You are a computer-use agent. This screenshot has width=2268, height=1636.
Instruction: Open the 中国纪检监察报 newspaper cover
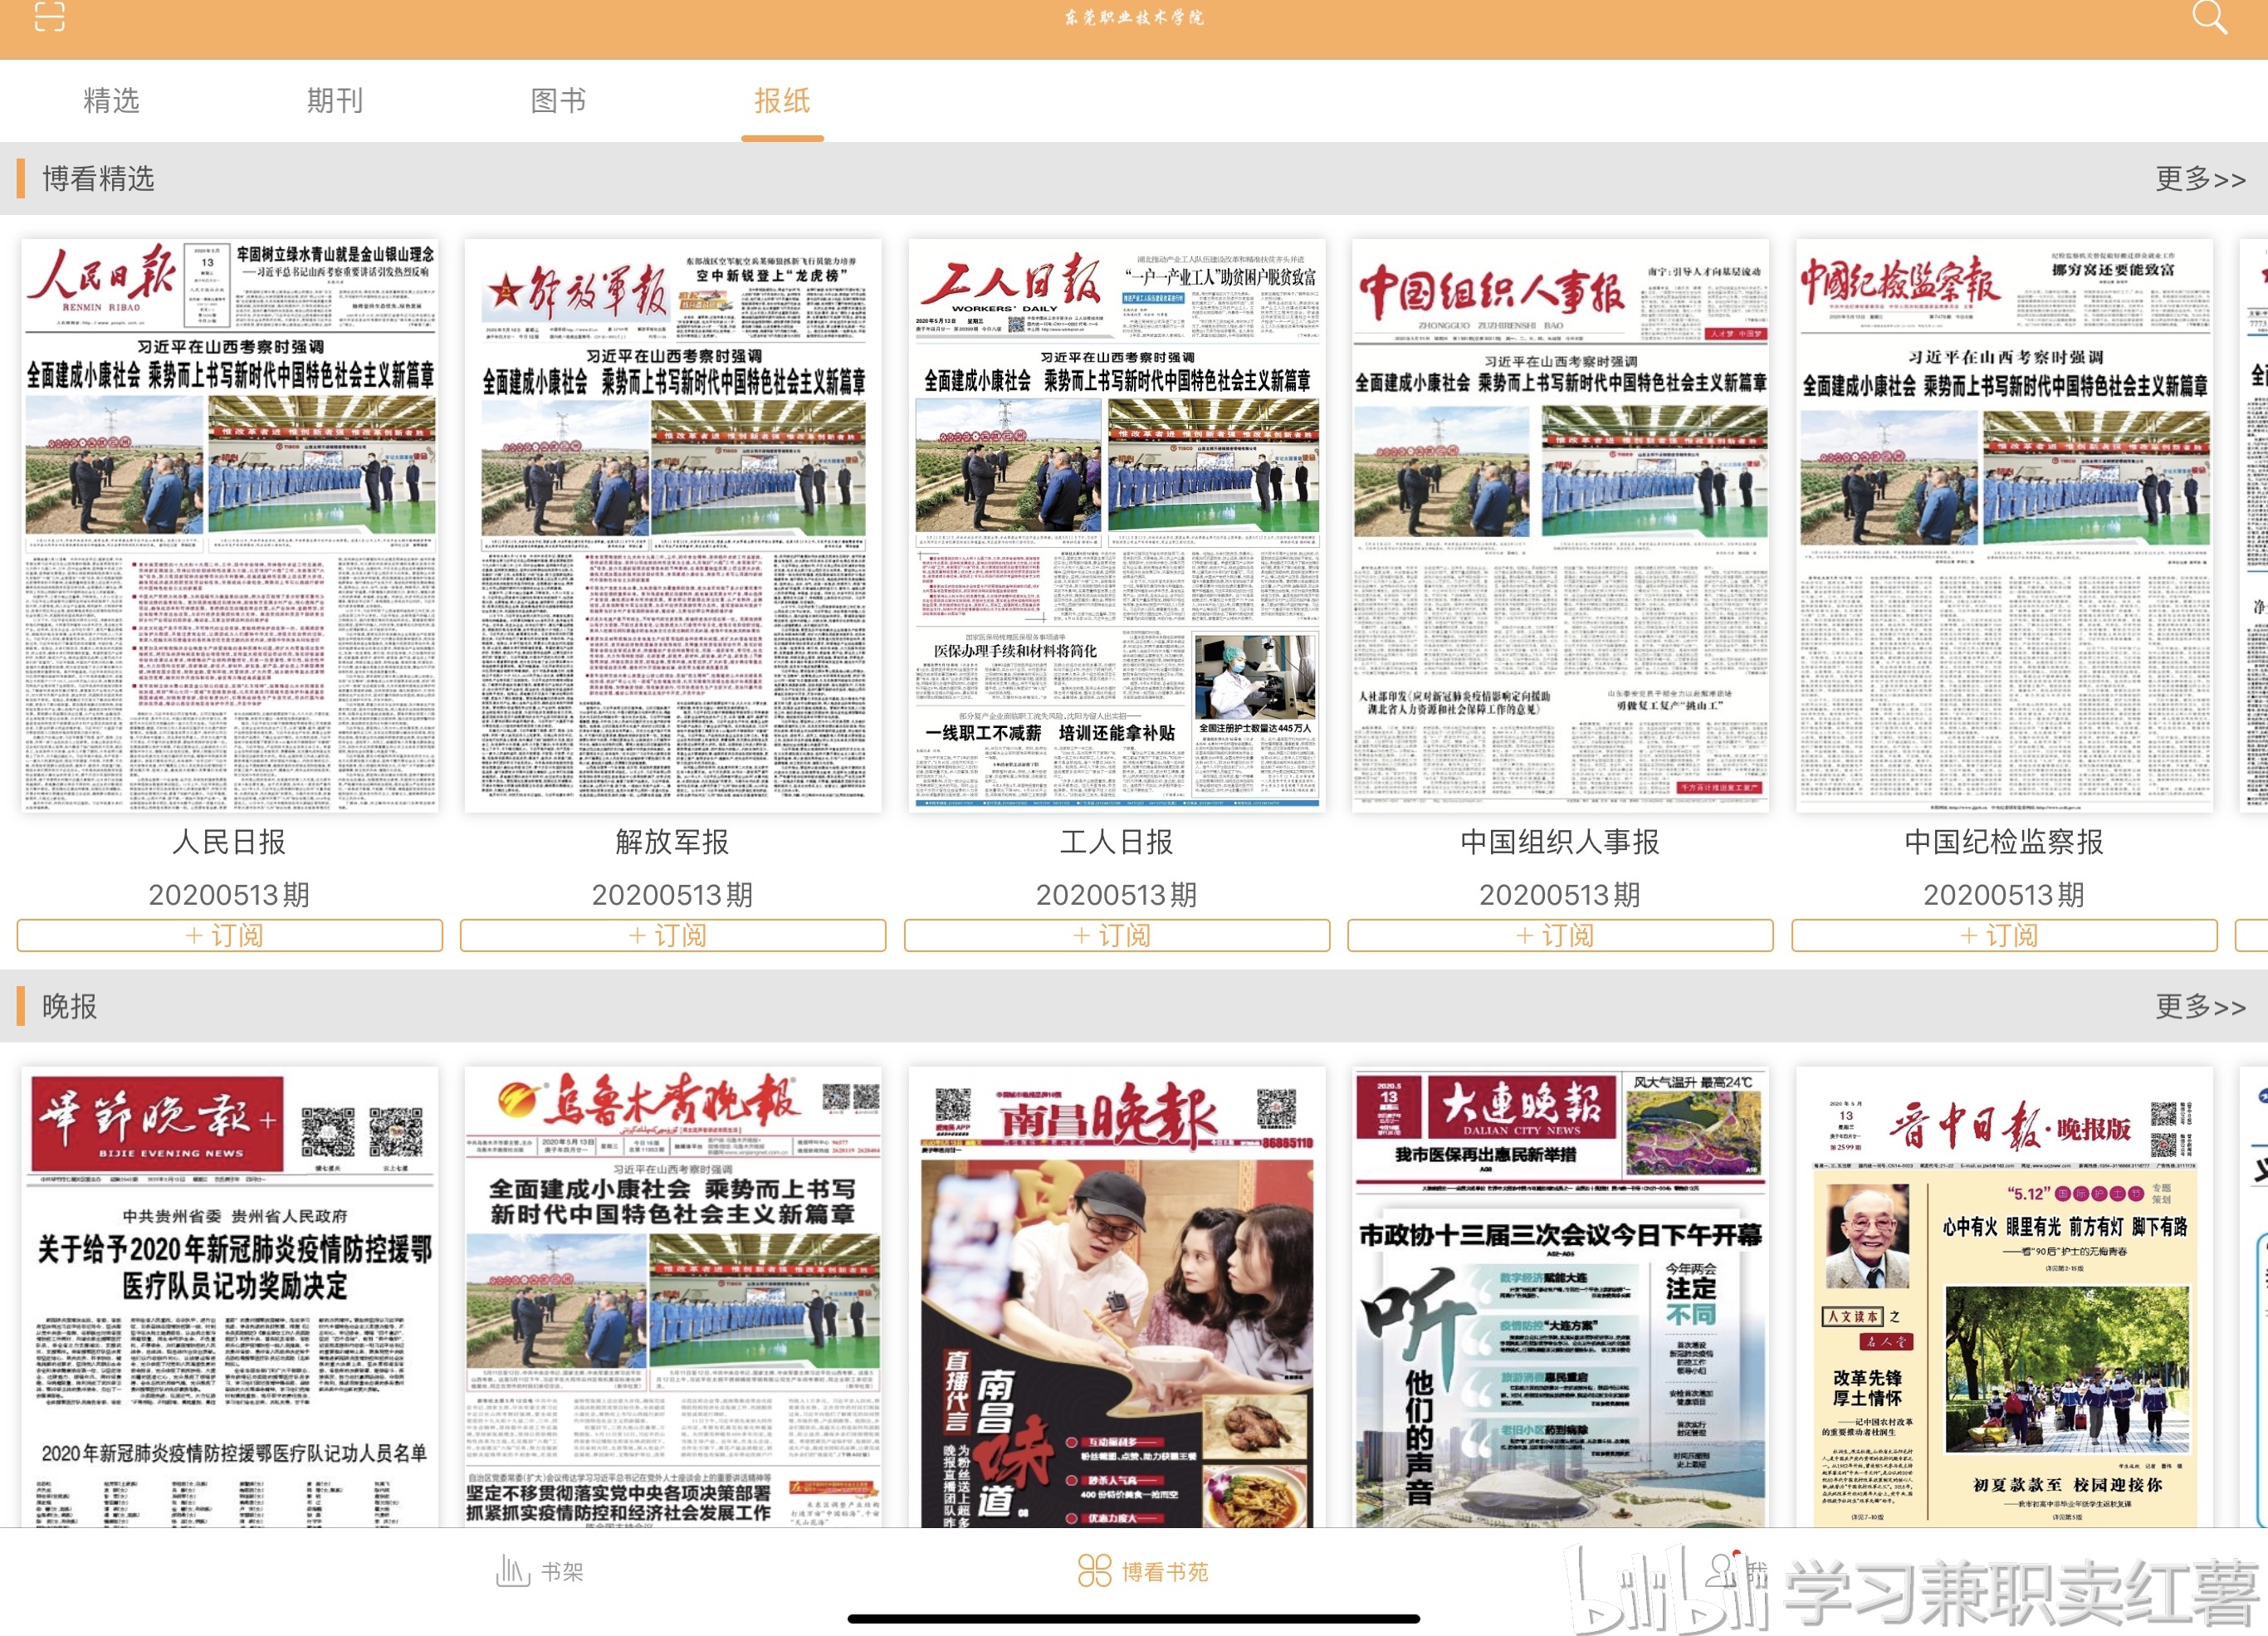click(x=2004, y=525)
